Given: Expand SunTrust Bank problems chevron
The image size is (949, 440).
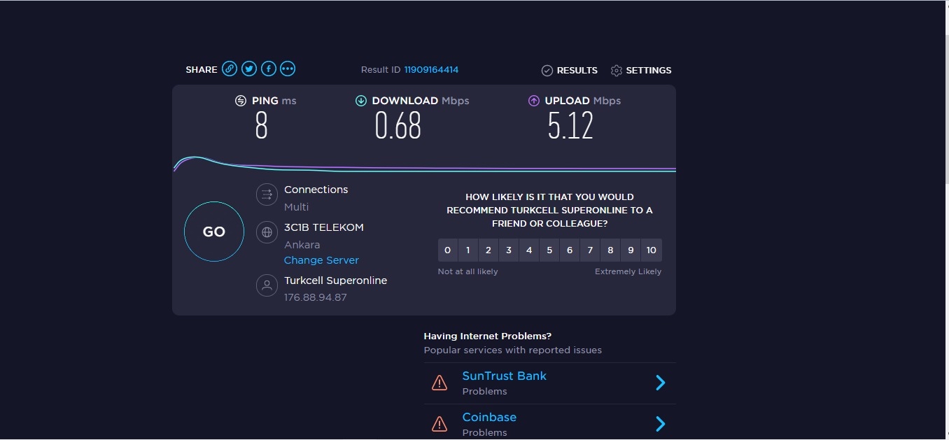Looking at the screenshot, I should [660, 383].
